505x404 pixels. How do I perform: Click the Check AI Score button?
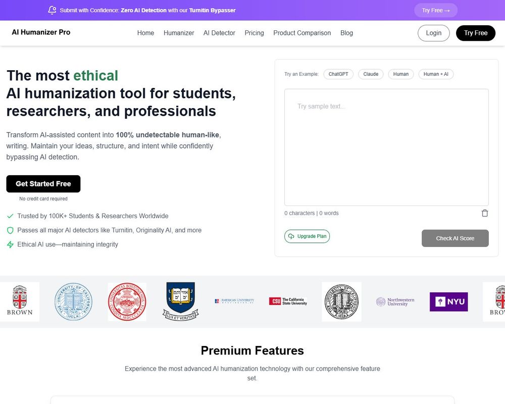click(x=455, y=238)
